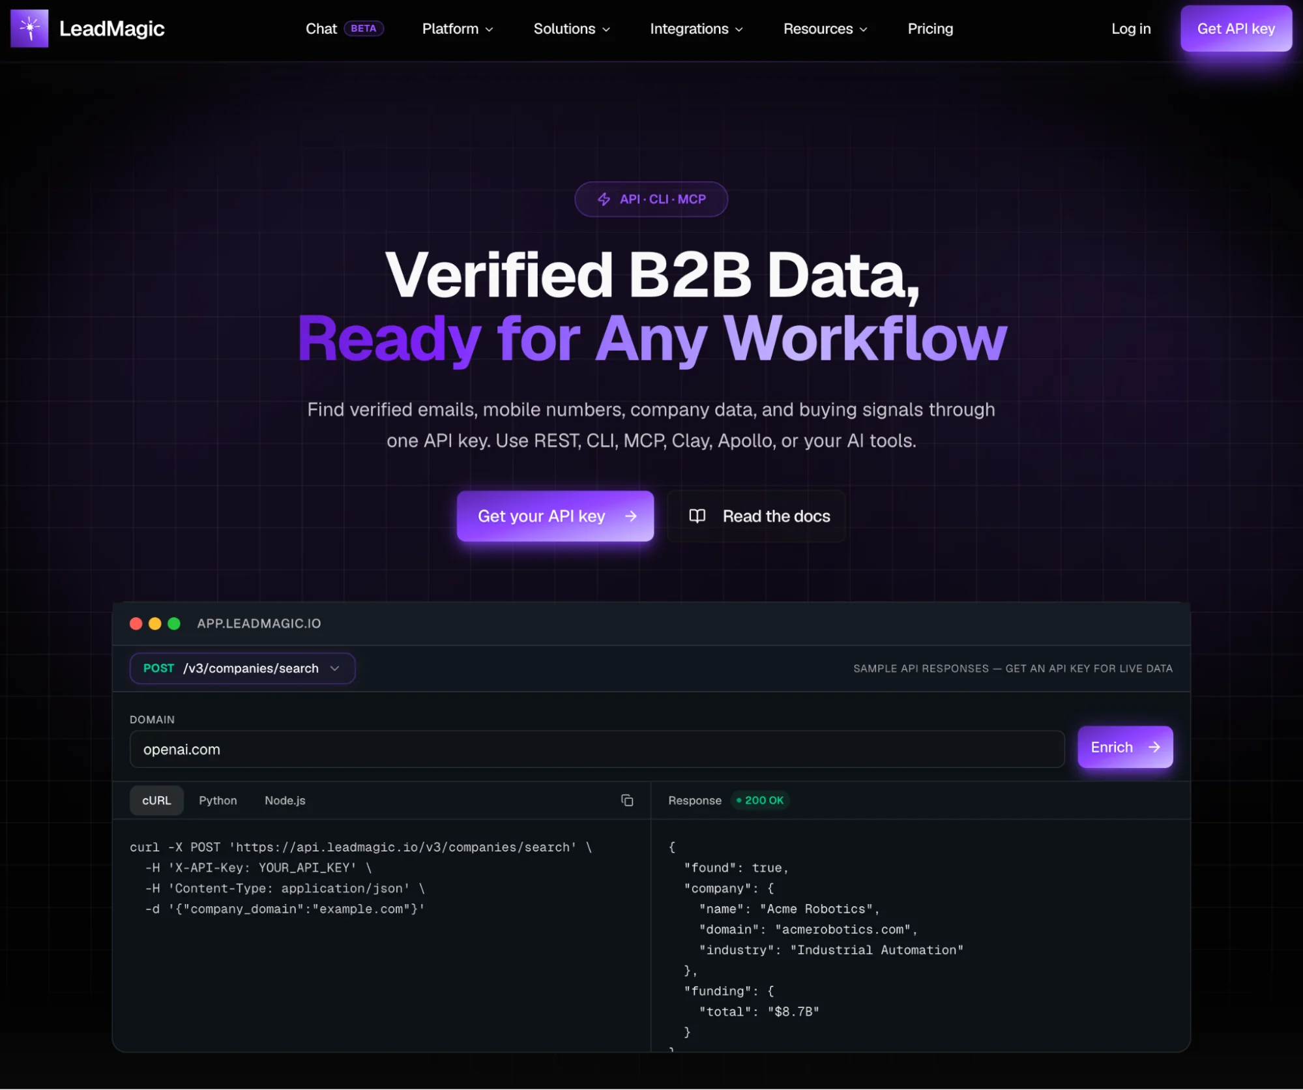This screenshot has width=1303, height=1090.
Task: Click the "industry": "Industrial Automation" line
Action: (x=831, y=950)
